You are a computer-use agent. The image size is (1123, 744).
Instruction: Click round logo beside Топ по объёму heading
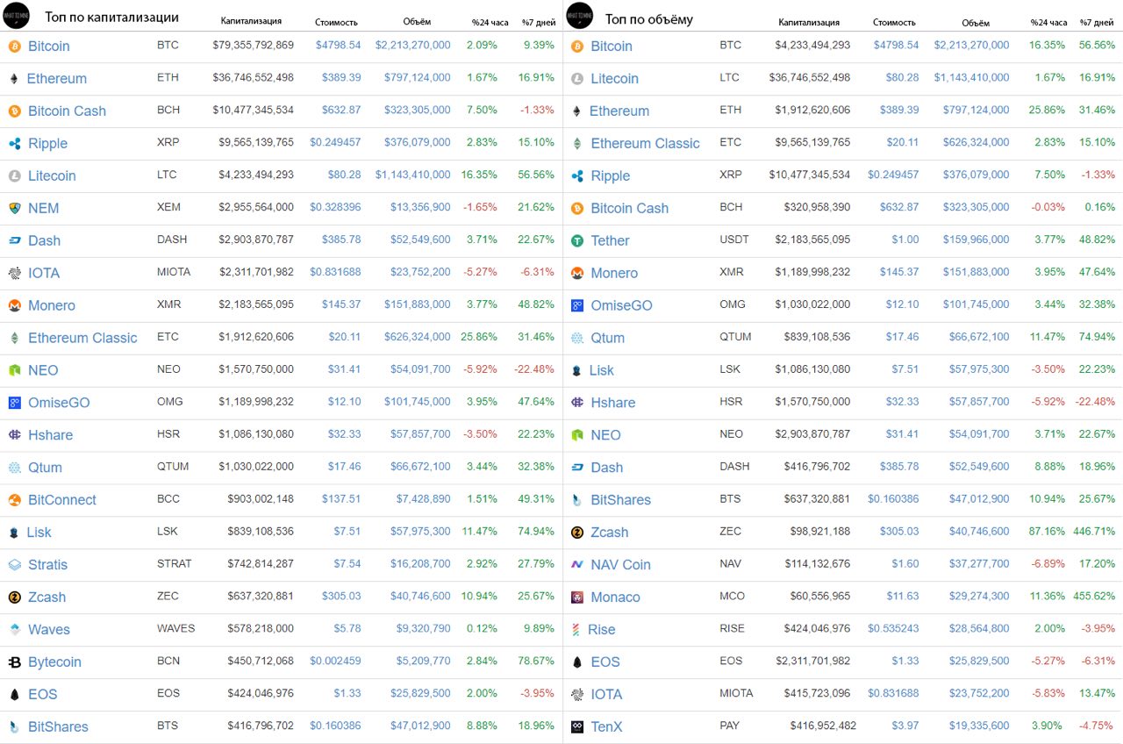pos(580,16)
